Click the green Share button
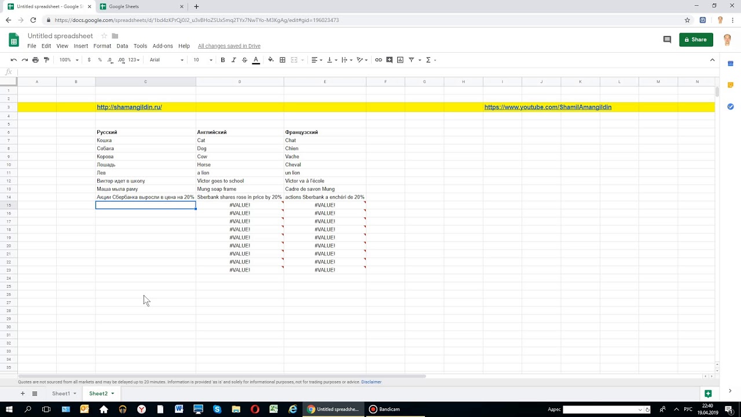 pyautogui.click(x=696, y=39)
